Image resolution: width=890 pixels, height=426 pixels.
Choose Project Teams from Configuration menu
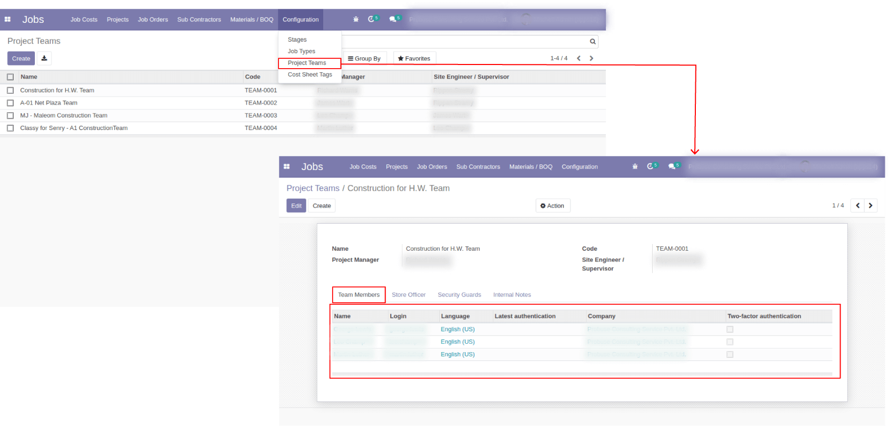(x=307, y=63)
